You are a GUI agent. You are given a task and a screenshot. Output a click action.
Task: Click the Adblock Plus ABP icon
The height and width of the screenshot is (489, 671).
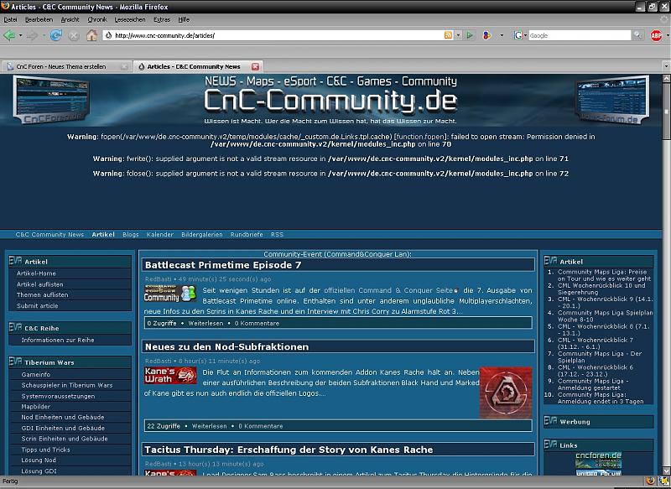click(656, 35)
